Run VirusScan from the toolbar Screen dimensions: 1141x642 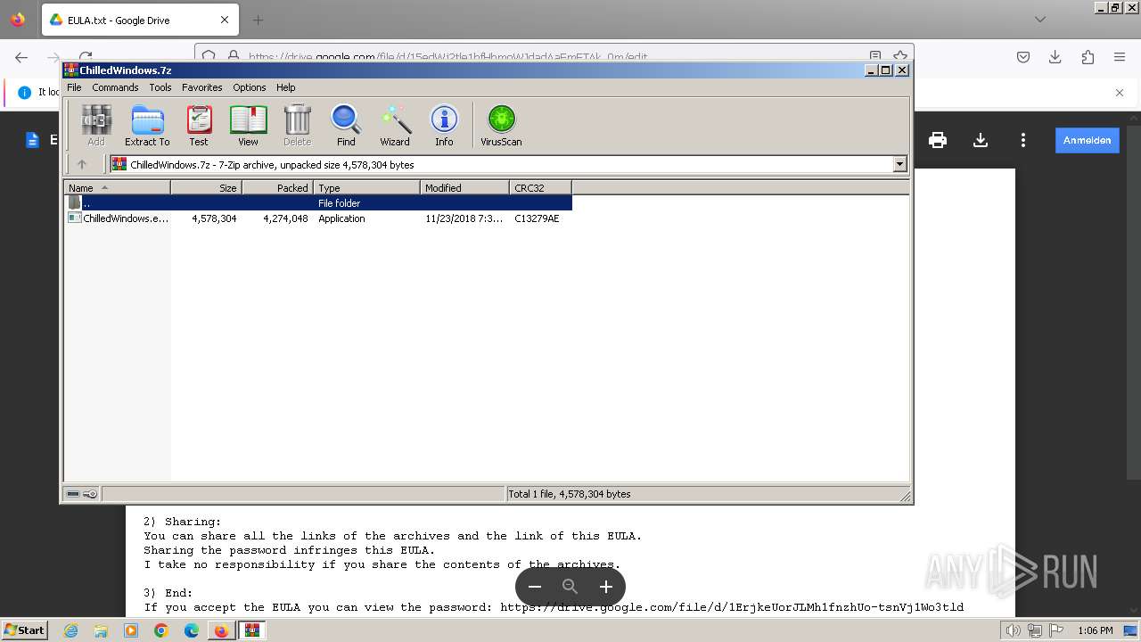pos(501,125)
